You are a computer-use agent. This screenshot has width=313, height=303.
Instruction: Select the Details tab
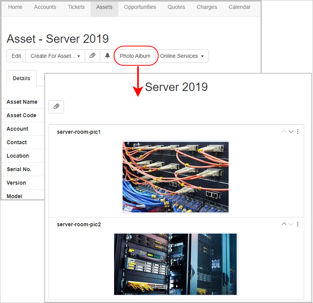point(22,78)
